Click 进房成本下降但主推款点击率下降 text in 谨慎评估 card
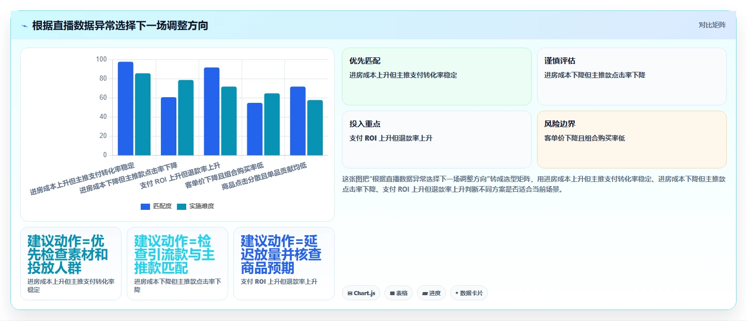 pyautogui.click(x=595, y=75)
